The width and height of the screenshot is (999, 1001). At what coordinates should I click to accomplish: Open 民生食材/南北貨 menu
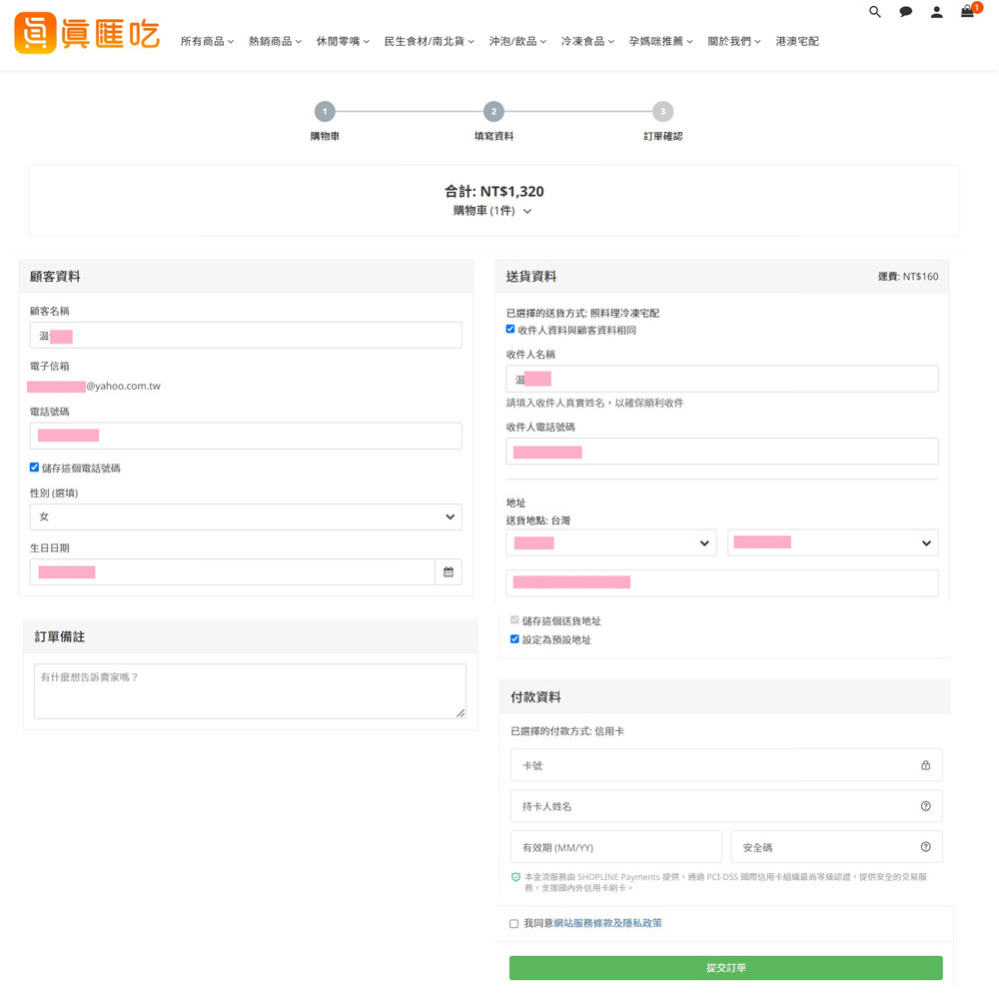[x=429, y=42]
